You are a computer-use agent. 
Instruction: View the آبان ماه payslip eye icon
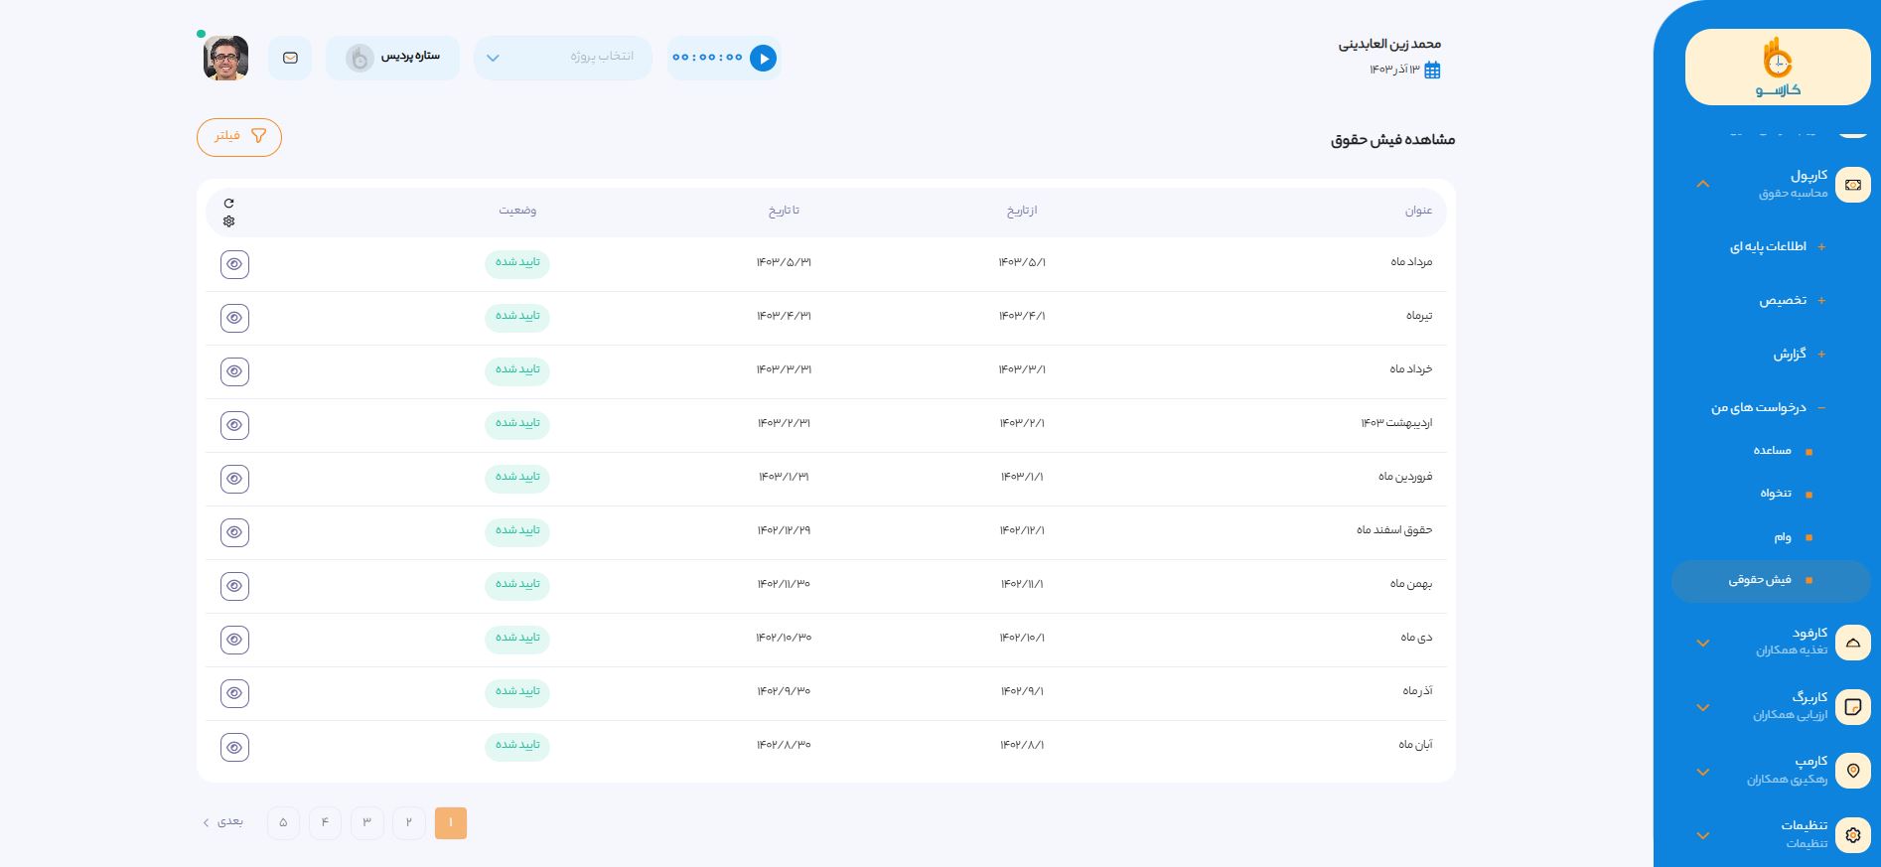pos(234,747)
